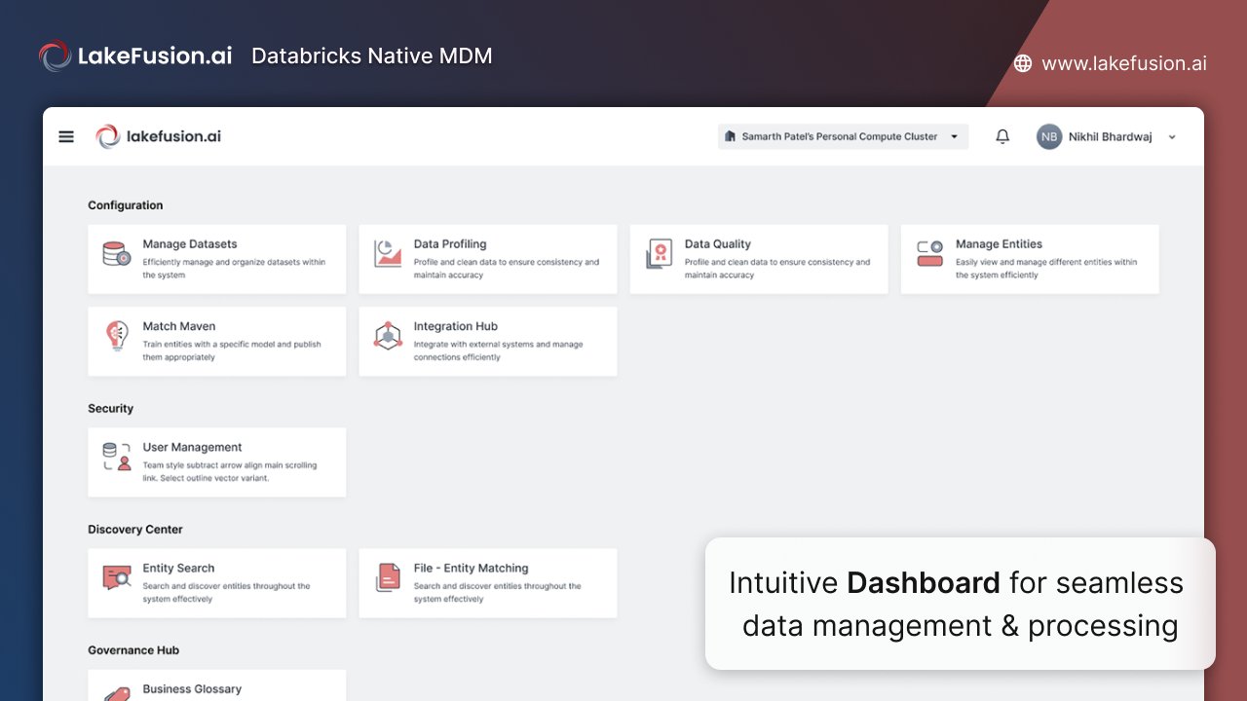Image resolution: width=1247 pixels, height=701 pixels.
Task: Click the Data Profiling chart icon
Action: tap(388, 254)
